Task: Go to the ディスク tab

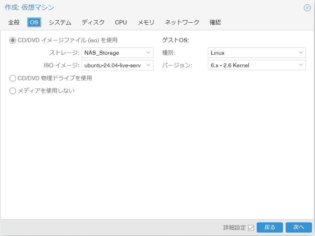Action: click(x=93, y=22)
